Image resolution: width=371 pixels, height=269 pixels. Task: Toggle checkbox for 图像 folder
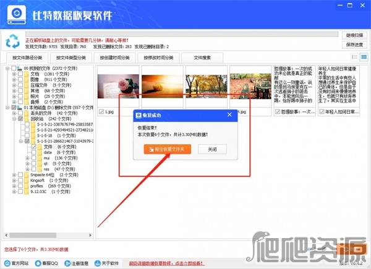pos(20,80)
